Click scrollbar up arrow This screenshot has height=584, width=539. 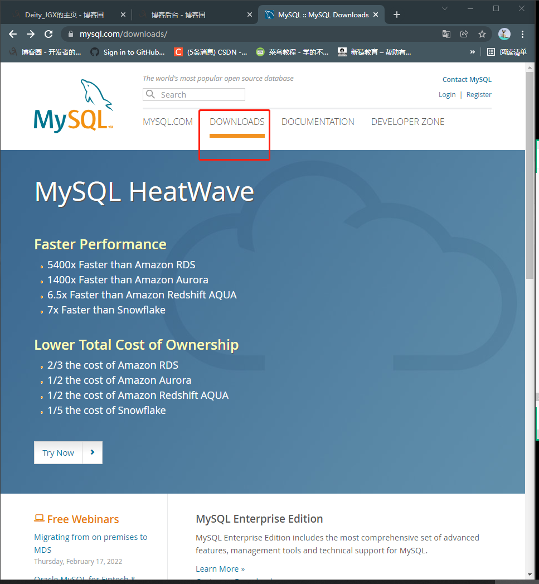click(x=530, y=67)
